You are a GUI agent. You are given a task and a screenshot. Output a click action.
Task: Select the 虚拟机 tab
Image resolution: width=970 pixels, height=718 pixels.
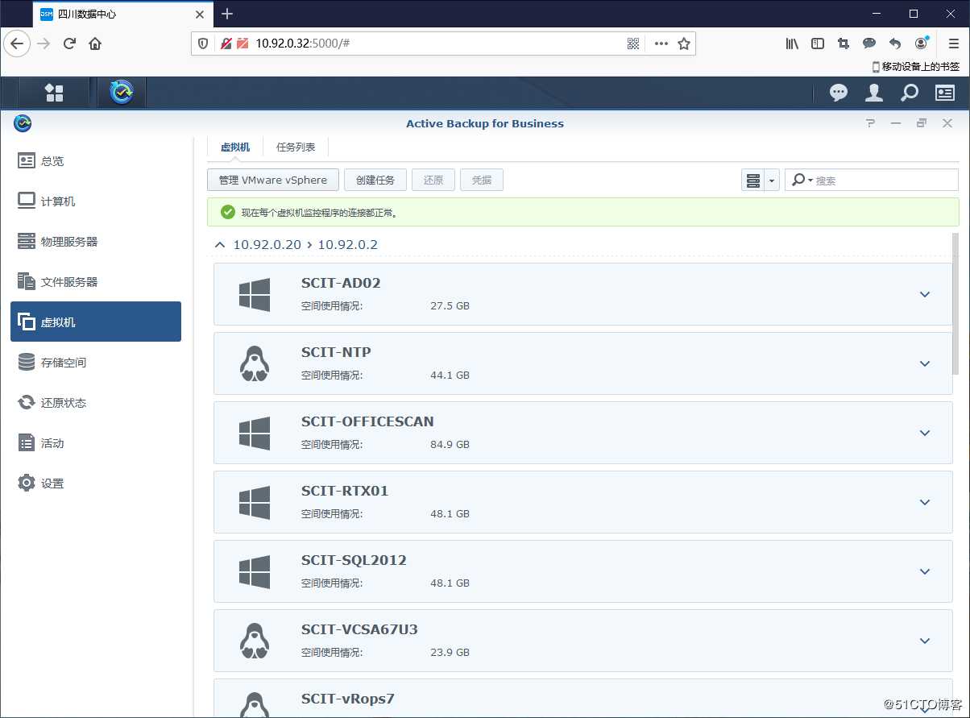click(x=235, y=147)
